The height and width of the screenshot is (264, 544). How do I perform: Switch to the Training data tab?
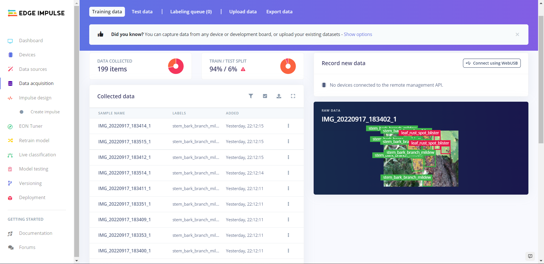107,12
